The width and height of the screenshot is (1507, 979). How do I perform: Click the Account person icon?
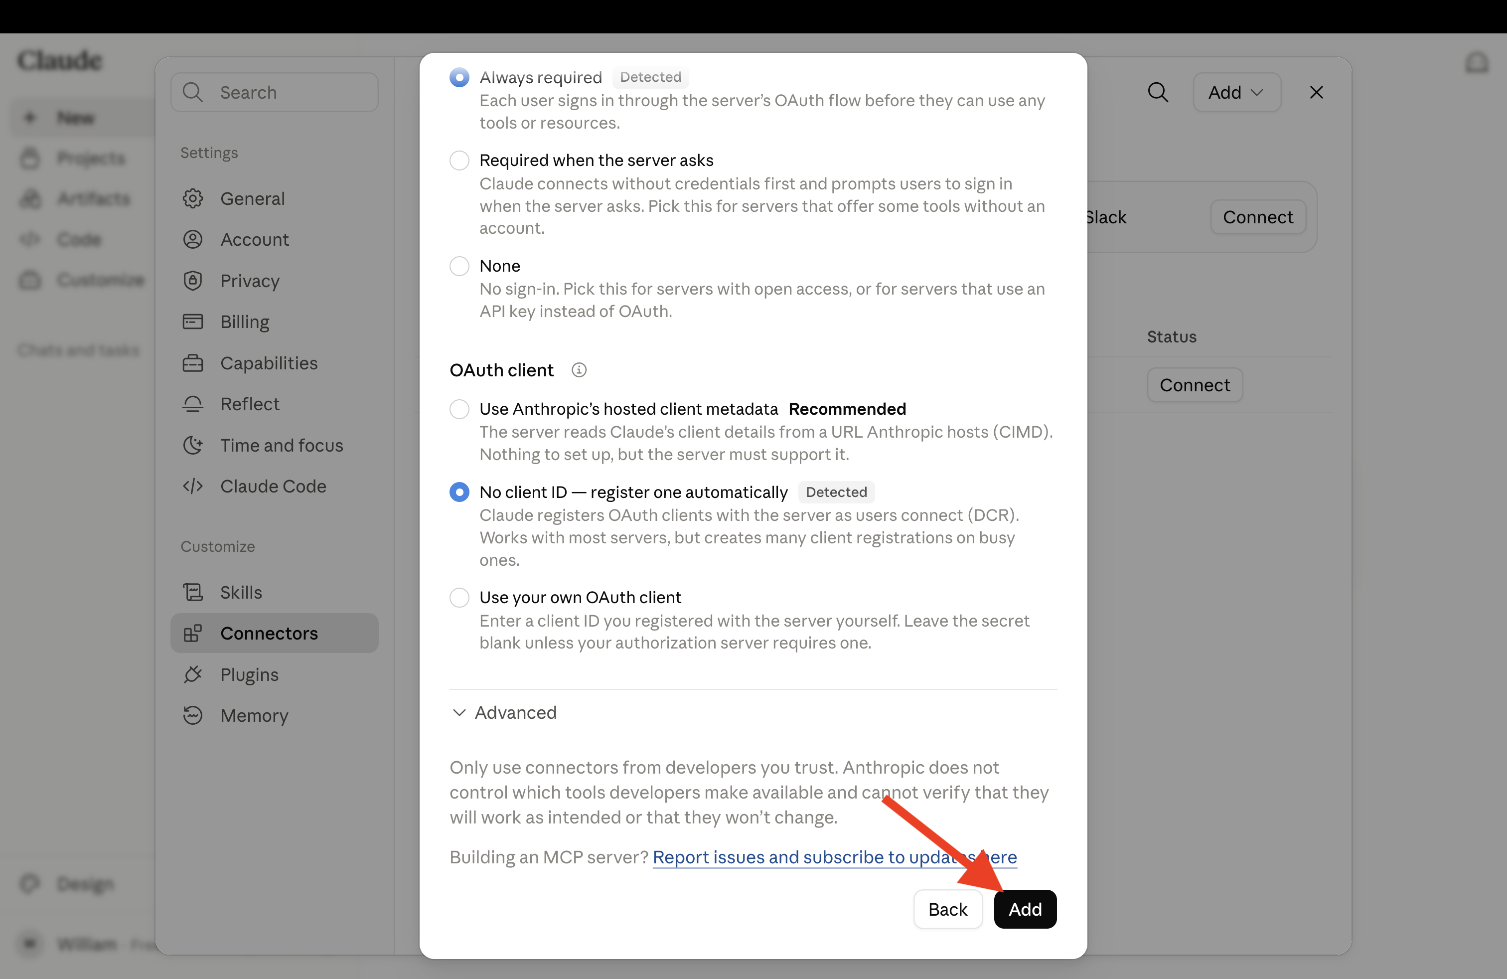pyautogui.click(x=192, y=239)
